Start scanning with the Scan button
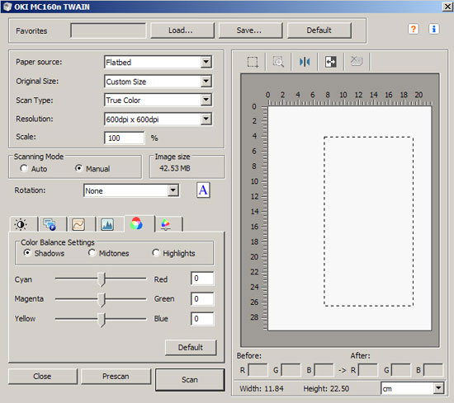Screen dimensions: 454x403 click(190, 380)
